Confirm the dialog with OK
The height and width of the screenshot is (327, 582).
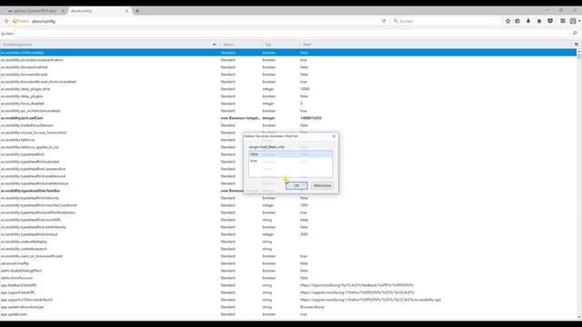point(296,185)
